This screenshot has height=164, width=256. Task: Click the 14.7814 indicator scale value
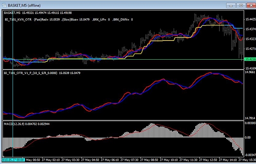pyautogui.click(x=250, y=118)
